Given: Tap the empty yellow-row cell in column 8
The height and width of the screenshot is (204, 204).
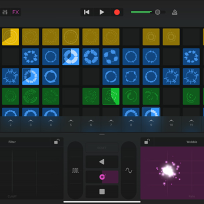Looking at the screenshot, I should click(x=131, y=37).
